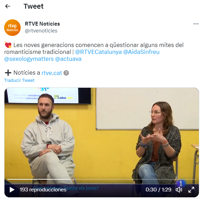Open the @actuava mention link
202x199 pixels.
tap(68, 59)
